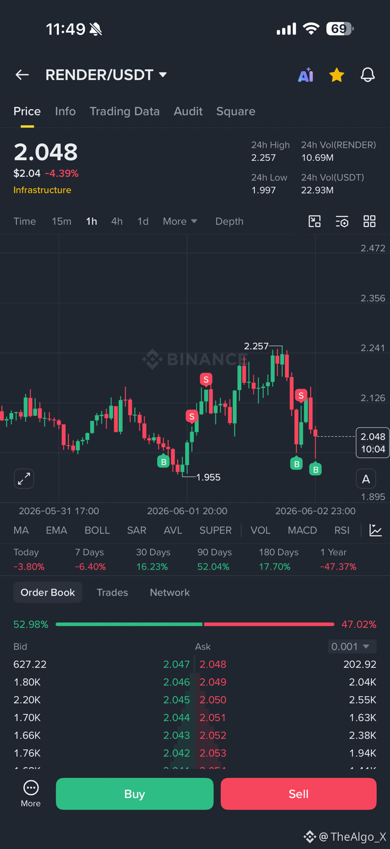Viewport: 390px width, 849px height.
Task: Open the Square tab
Action: pos(236,111)
